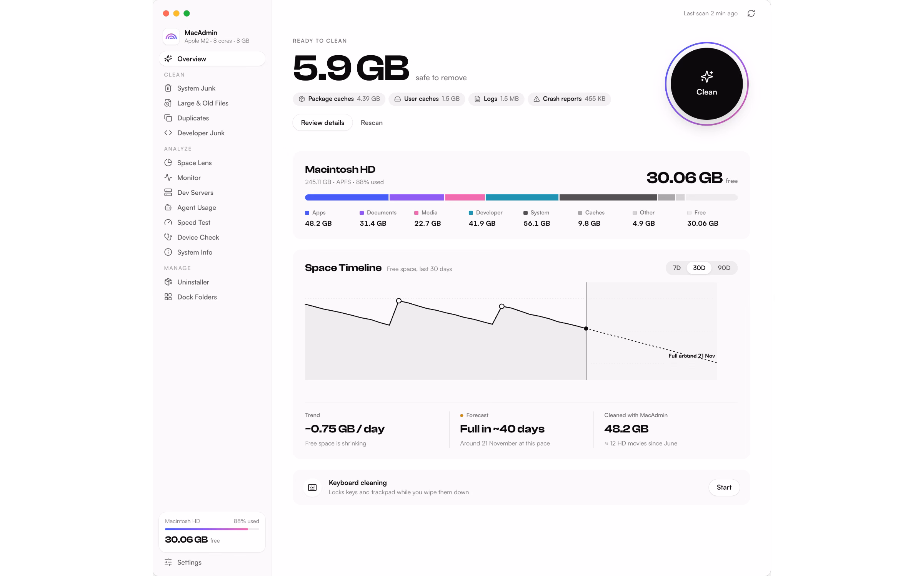Open Developer Junk section

coord(212,133)
